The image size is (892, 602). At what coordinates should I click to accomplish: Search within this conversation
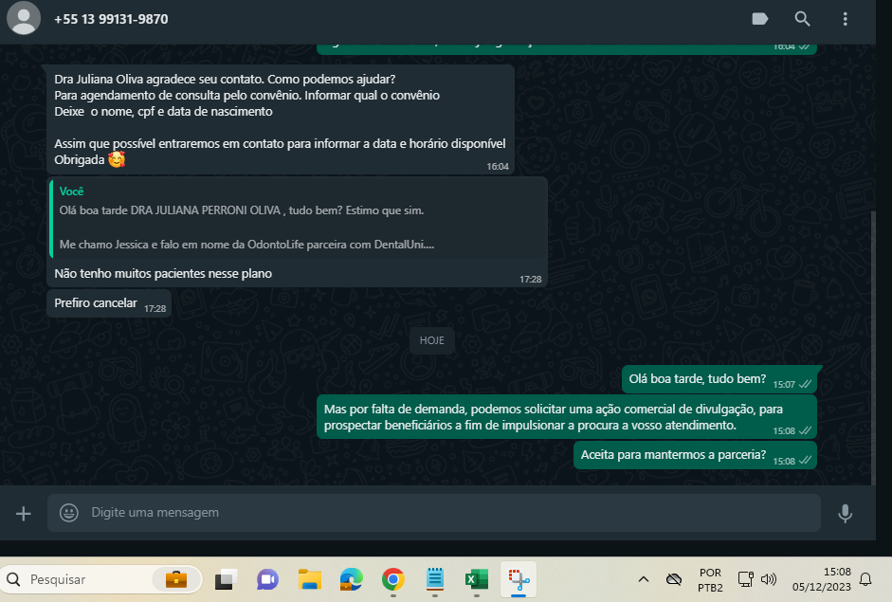pos(802,19)
